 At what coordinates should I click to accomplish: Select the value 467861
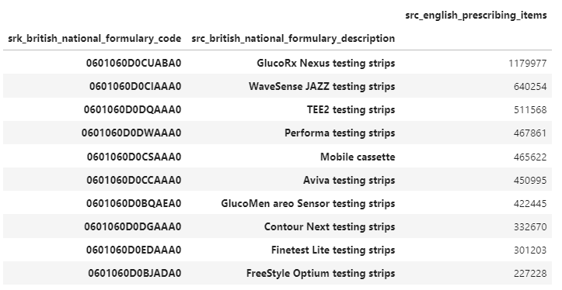(530, 133)
